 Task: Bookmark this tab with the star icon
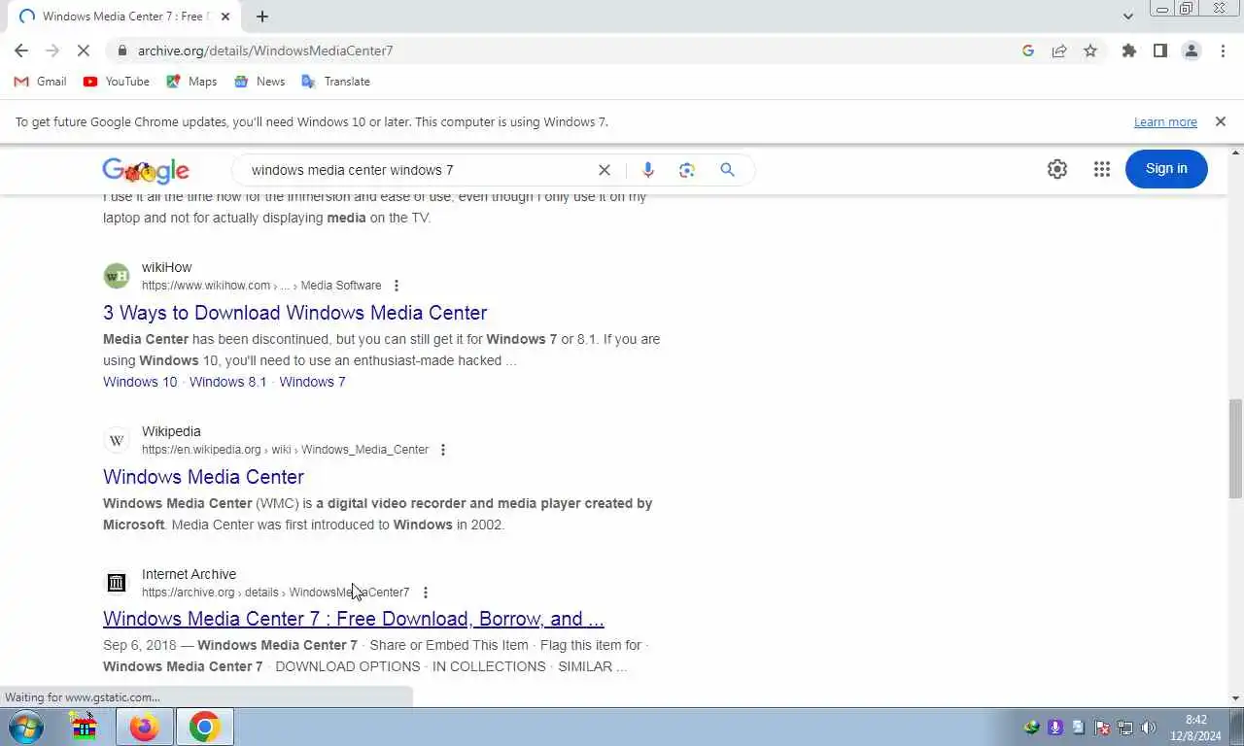pyautogui.click(x=1090, y=51)
